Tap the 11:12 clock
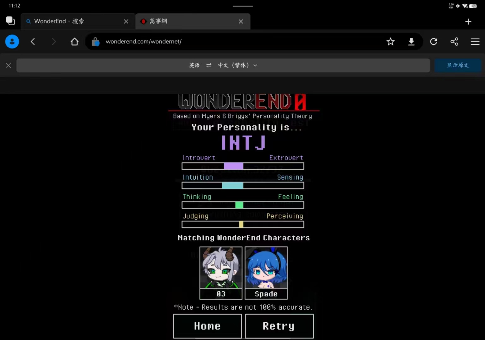This screenshot has width=485, height=340. coord(15,6)
